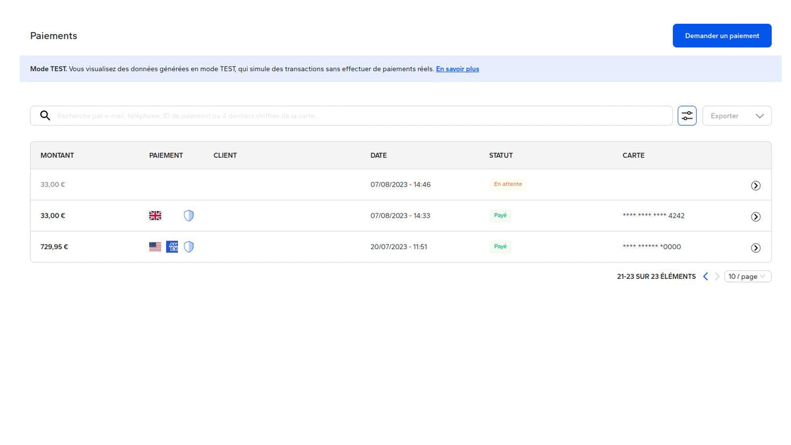The width and height of the screenshot is (791, 445).
Task: Click the MONTANT column header
Action: point(57,156)
